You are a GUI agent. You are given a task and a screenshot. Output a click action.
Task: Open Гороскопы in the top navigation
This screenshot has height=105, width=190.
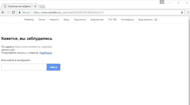[x=80, y=19]
